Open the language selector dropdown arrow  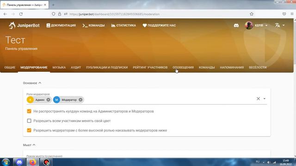[284, 25]
